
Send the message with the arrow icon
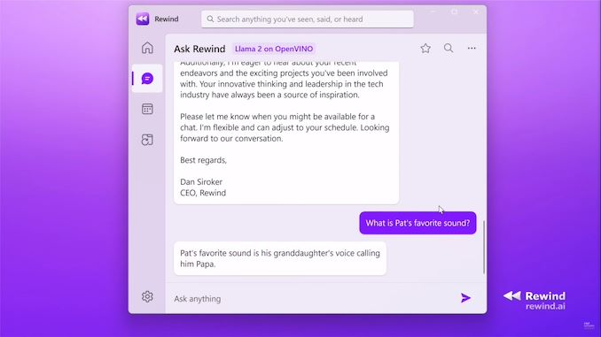(x=465, y=298)
